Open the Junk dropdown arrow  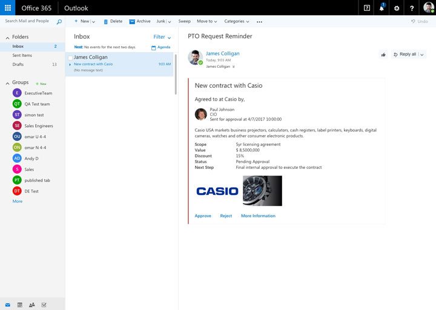170,22
